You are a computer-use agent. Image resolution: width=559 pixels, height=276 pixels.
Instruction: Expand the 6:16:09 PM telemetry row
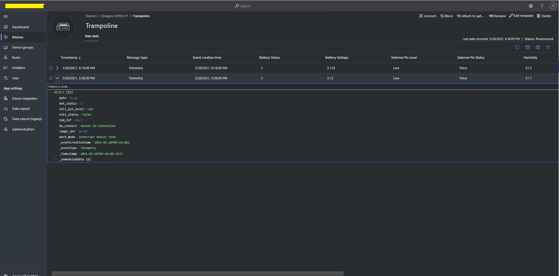[x=57, y=68]
